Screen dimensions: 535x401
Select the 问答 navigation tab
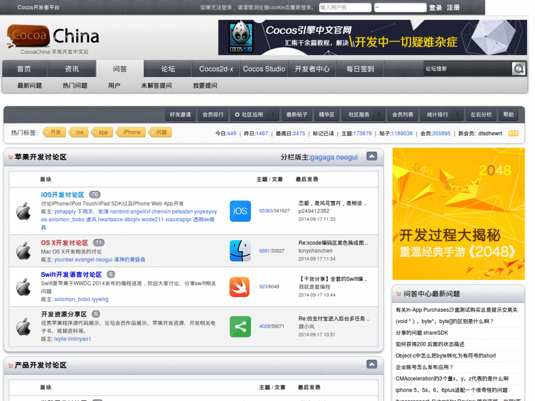click(x=120, y=69)
